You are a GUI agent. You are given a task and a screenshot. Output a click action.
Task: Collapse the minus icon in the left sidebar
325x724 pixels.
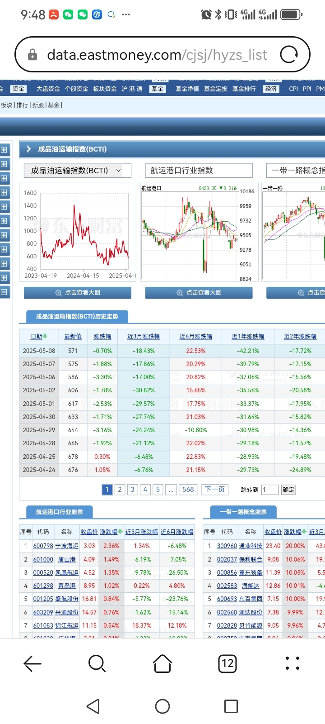pyautogui.click(x=4, y=292)
